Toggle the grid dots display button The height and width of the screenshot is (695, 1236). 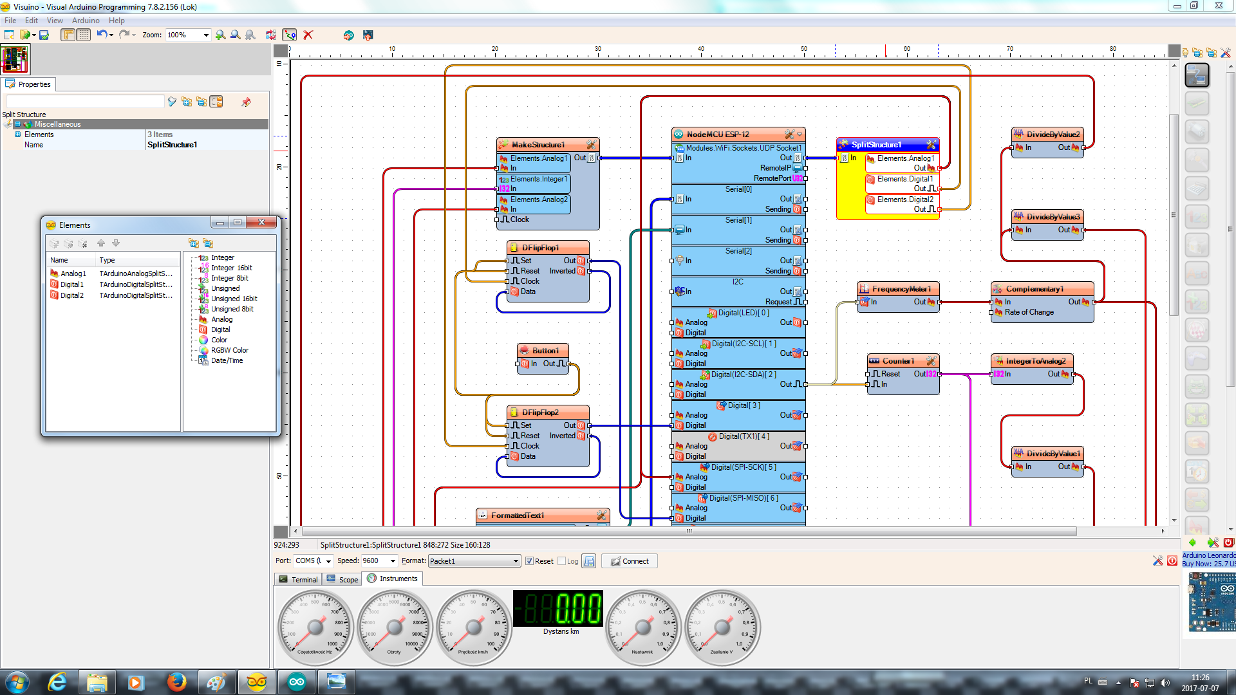[x=84, y=35]
